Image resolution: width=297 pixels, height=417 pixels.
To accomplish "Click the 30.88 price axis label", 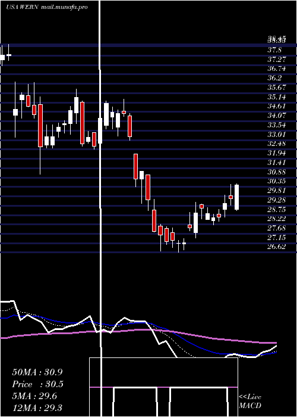I will click(x=277, y=172).
